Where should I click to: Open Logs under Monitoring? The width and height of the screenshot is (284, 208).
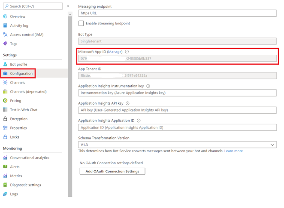click(x=14, y=194)
